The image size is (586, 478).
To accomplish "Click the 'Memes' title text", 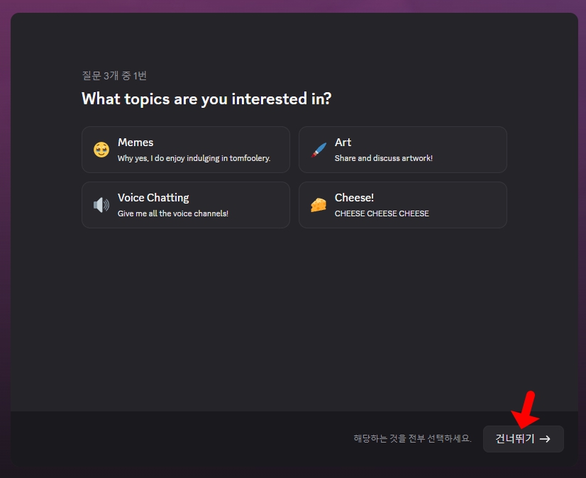I will coord(136,143).
